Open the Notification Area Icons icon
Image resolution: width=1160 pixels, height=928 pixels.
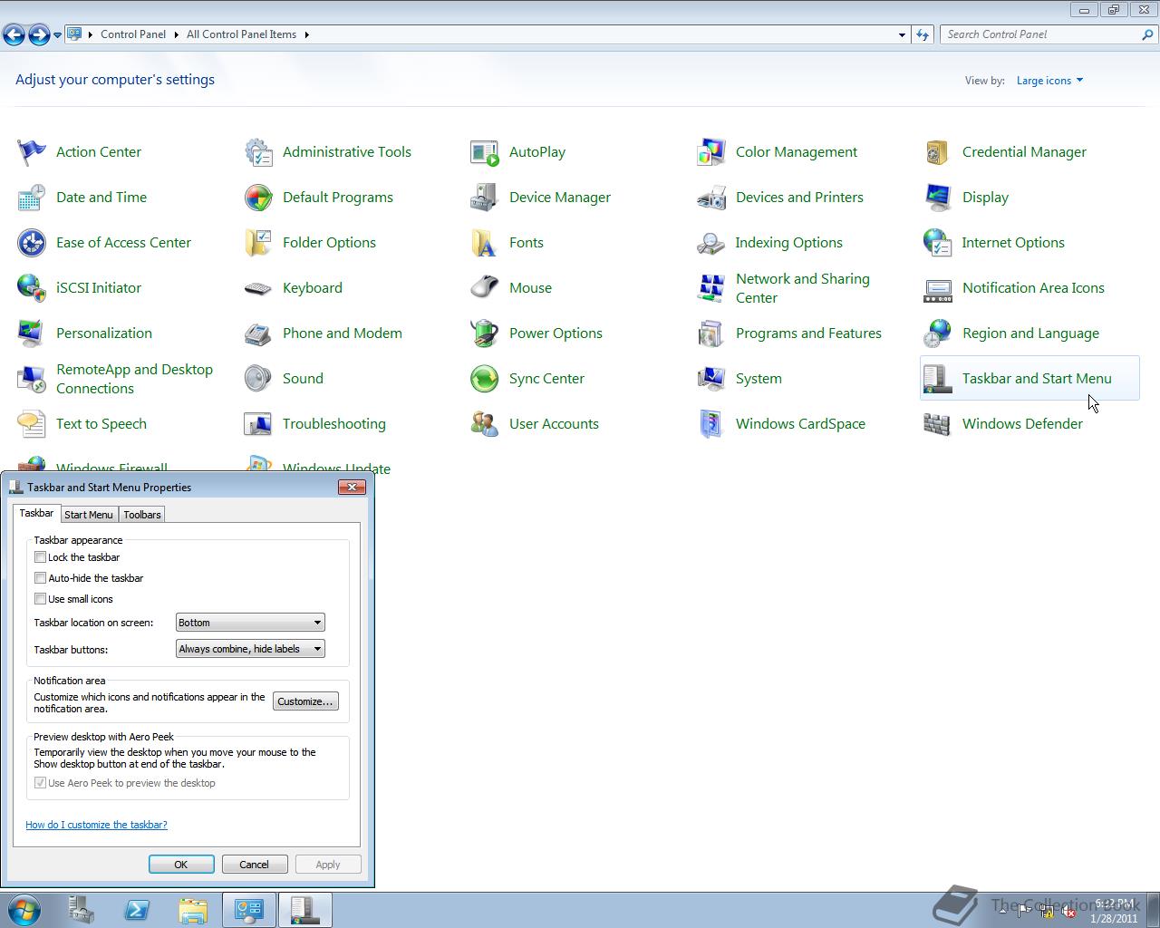point(938,288)
